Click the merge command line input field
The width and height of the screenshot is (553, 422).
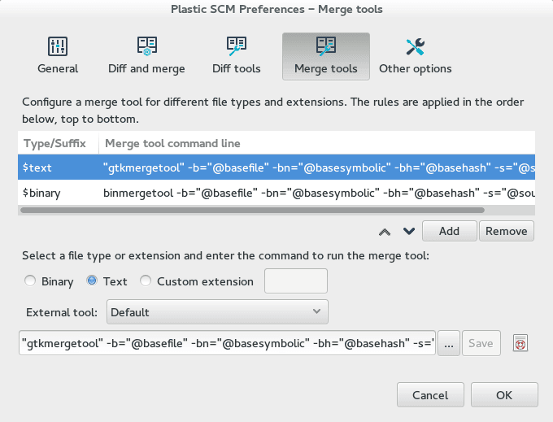(x=227, y=343)
